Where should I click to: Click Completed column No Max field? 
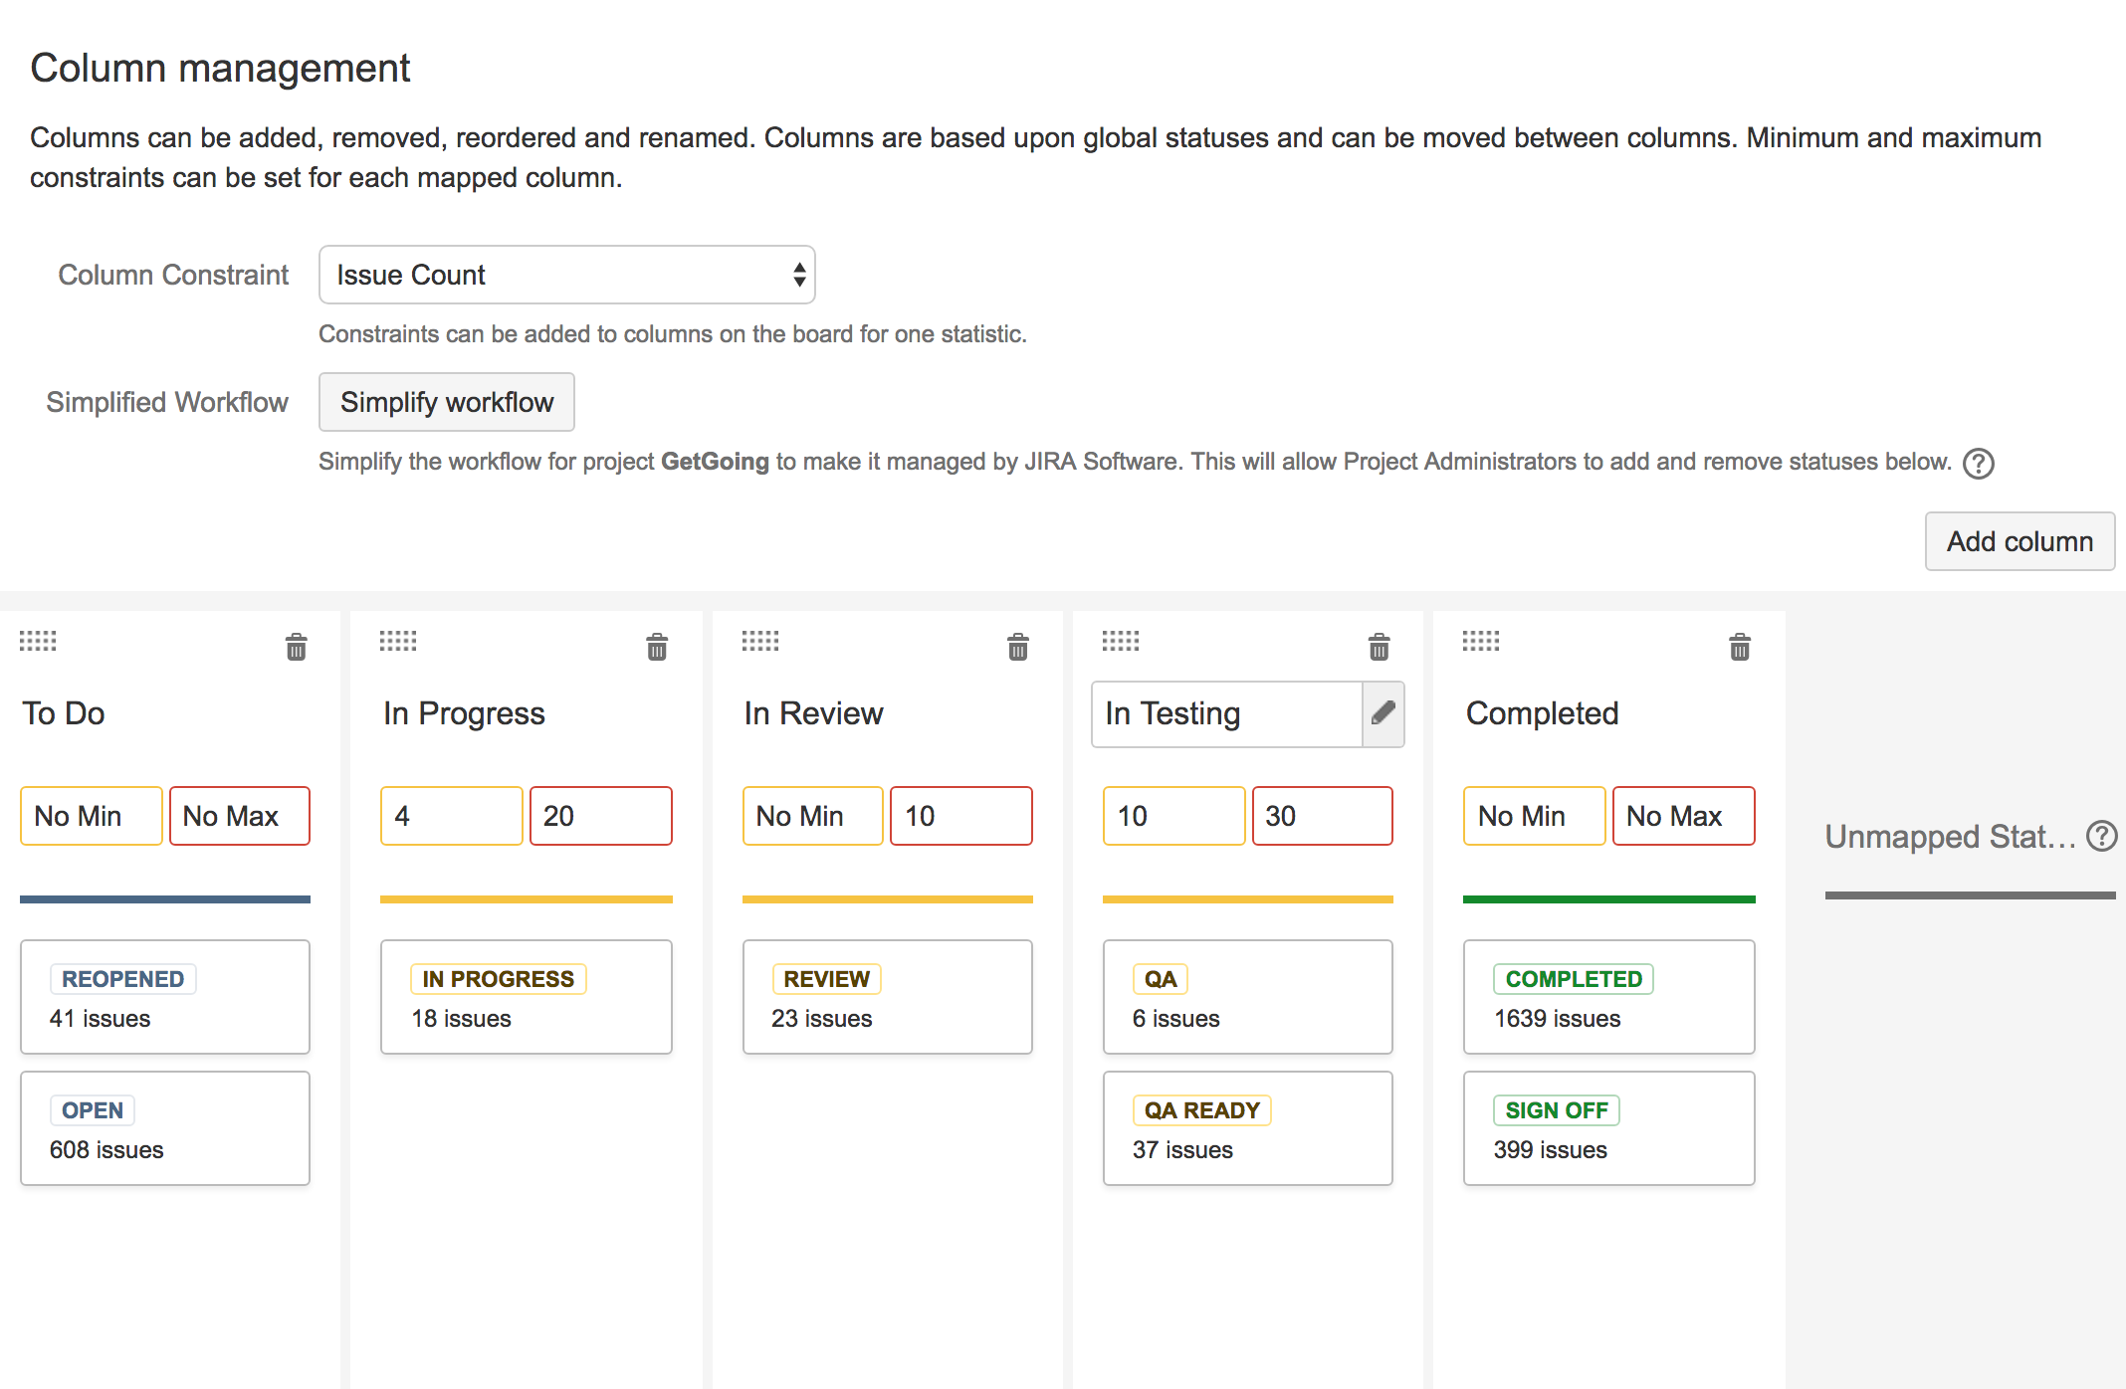(x=1684, y=816)
